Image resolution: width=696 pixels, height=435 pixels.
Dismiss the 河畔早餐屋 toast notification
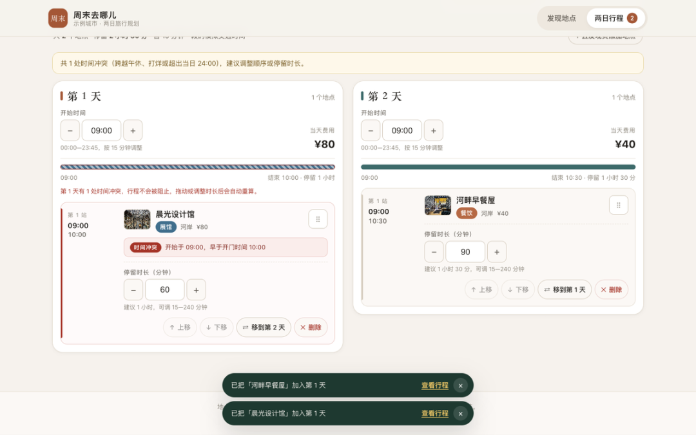460,386
